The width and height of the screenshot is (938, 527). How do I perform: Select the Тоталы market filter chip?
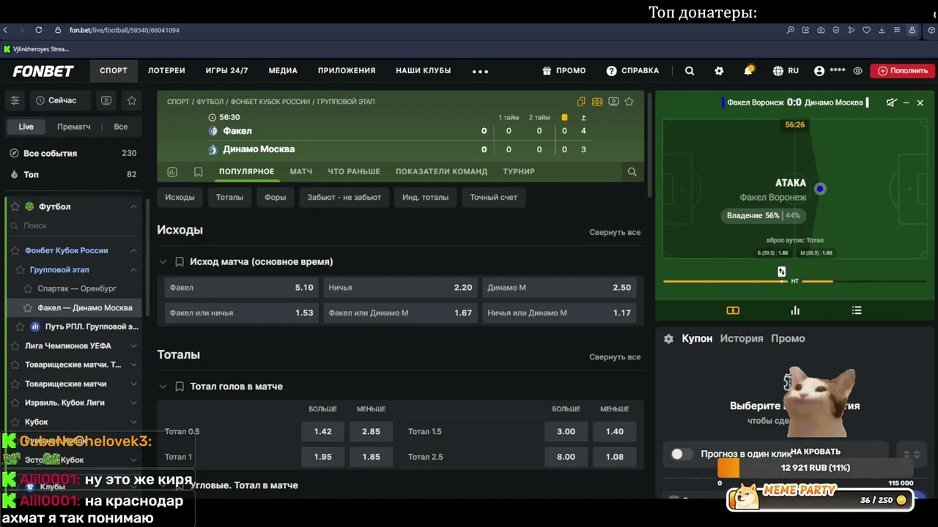229,197
